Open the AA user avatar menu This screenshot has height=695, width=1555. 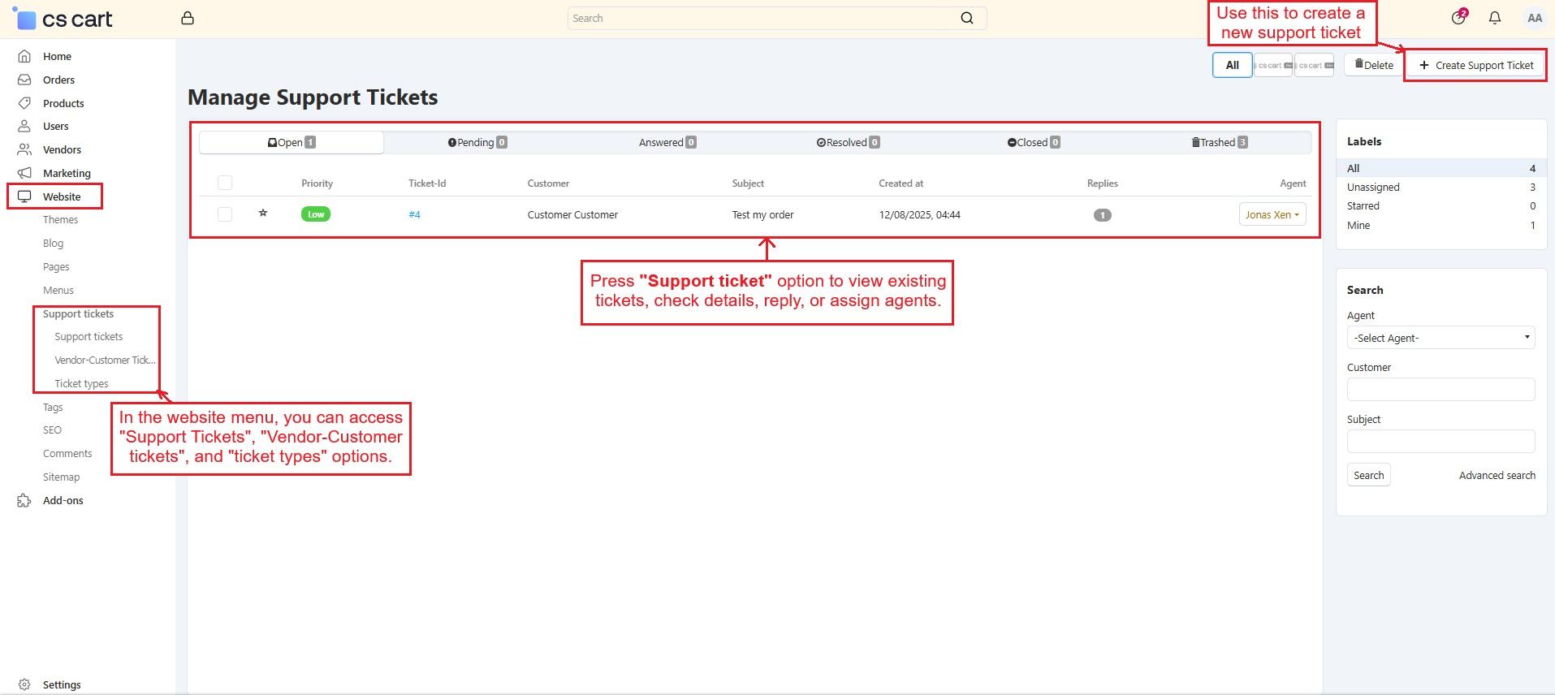[1534, 18]
